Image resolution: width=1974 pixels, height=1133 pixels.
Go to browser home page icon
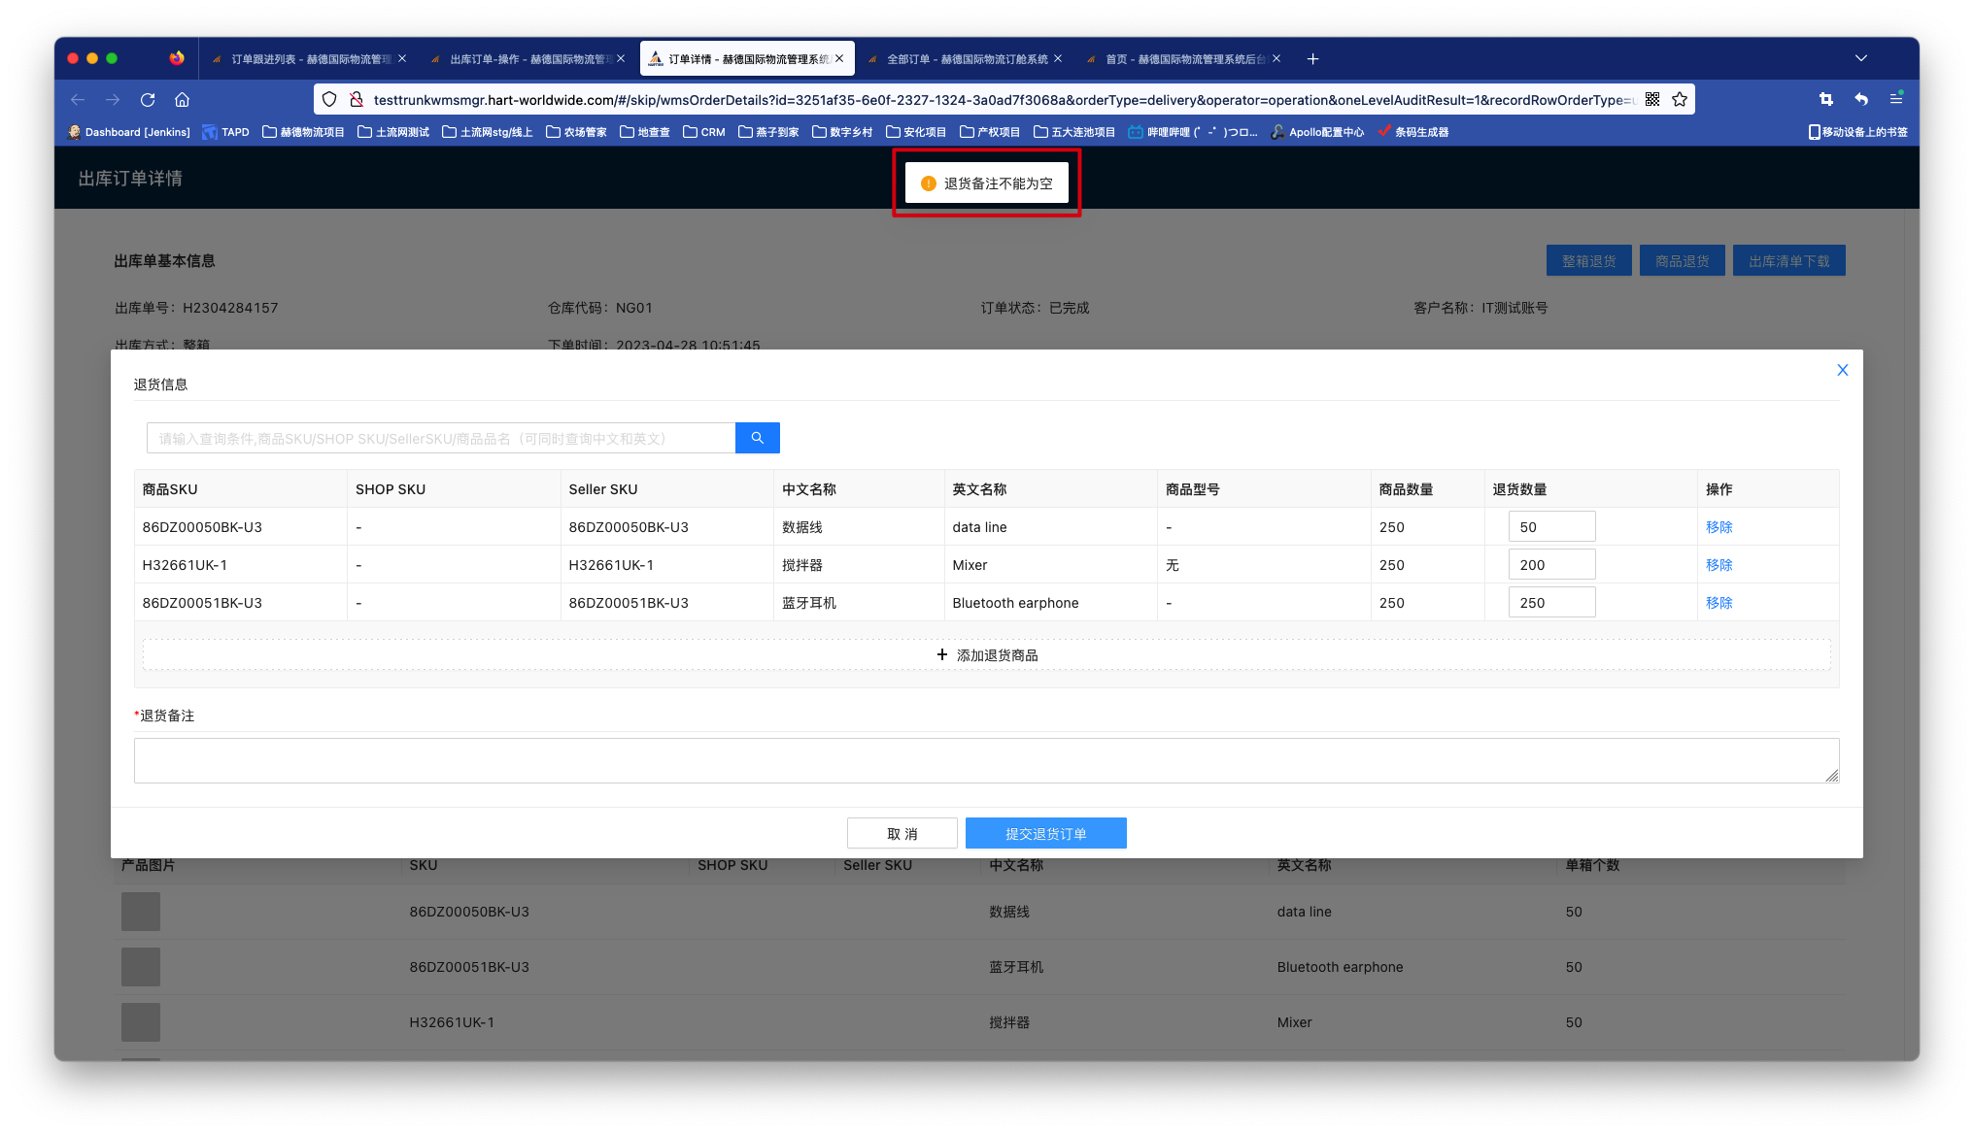(x=182, y=99)
